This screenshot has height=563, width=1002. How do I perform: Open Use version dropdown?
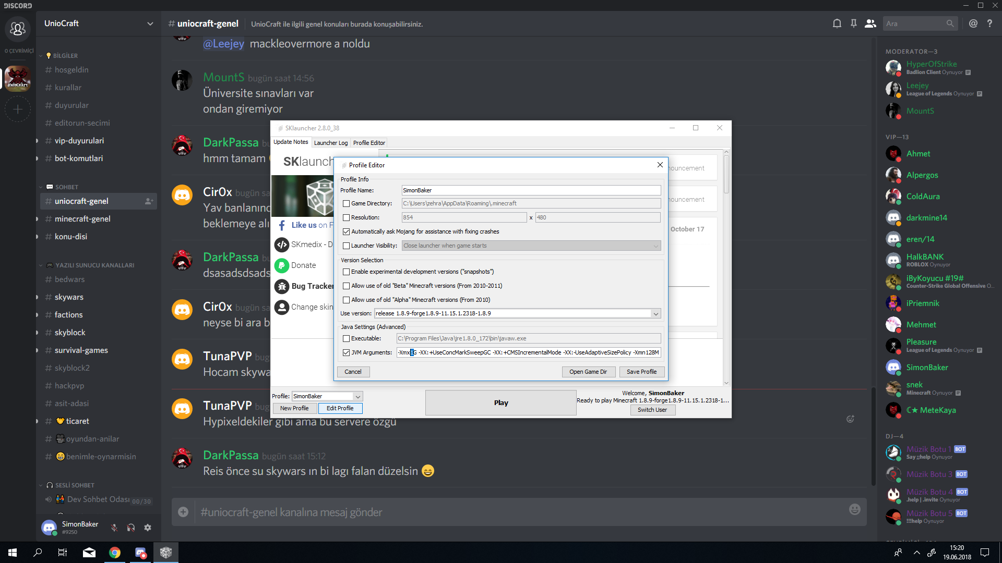655,314
